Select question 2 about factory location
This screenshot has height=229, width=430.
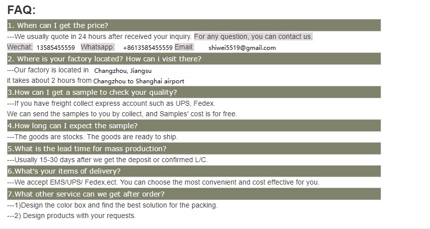pyautogui.click(x=194, y=59)
